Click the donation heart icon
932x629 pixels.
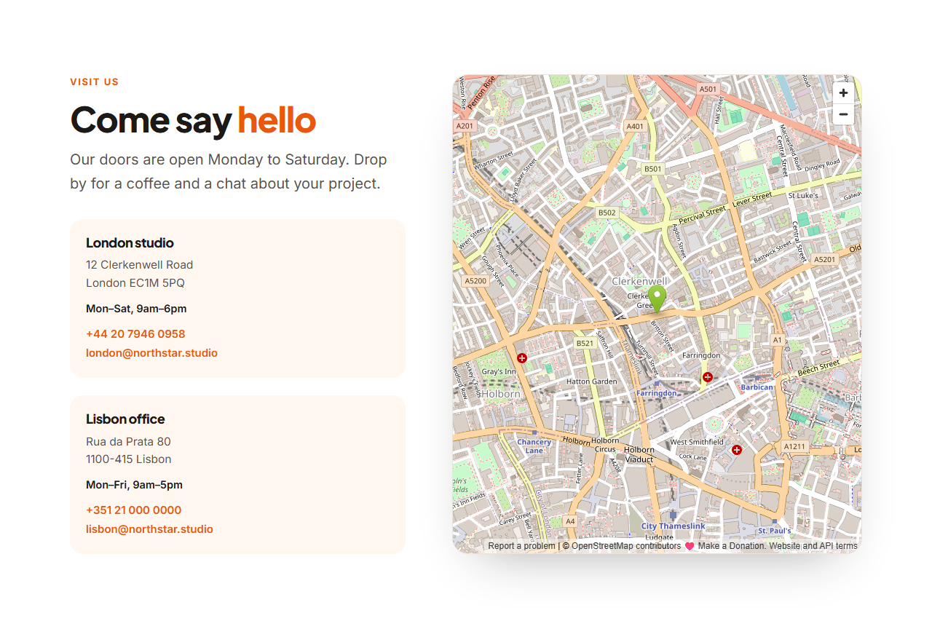click(x=690, y=546)
